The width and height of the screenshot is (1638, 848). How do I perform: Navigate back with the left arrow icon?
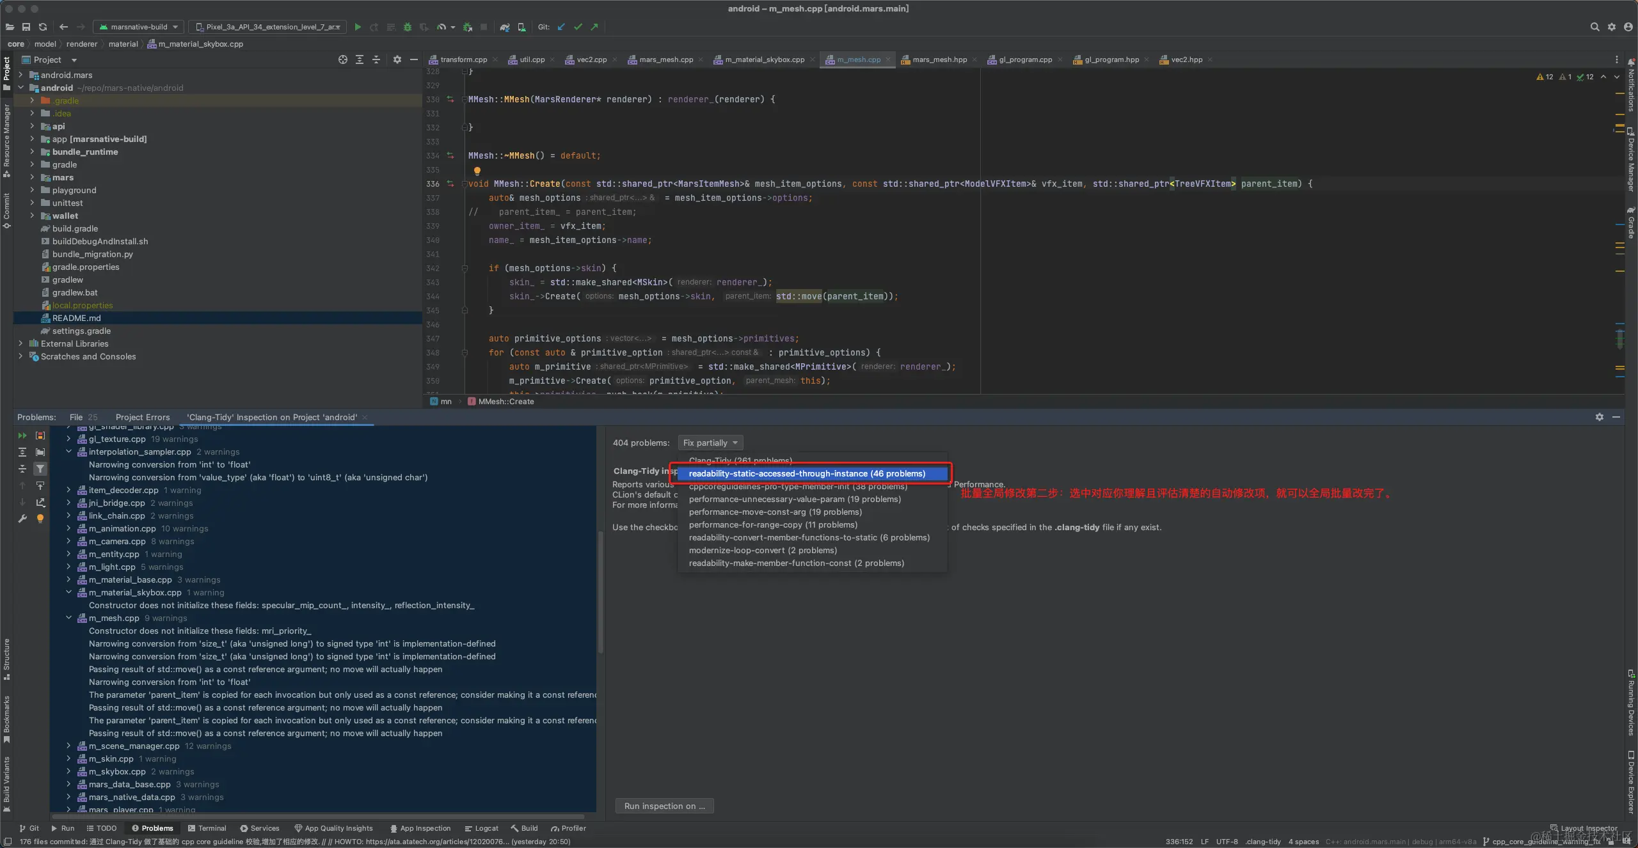[63, 27]
